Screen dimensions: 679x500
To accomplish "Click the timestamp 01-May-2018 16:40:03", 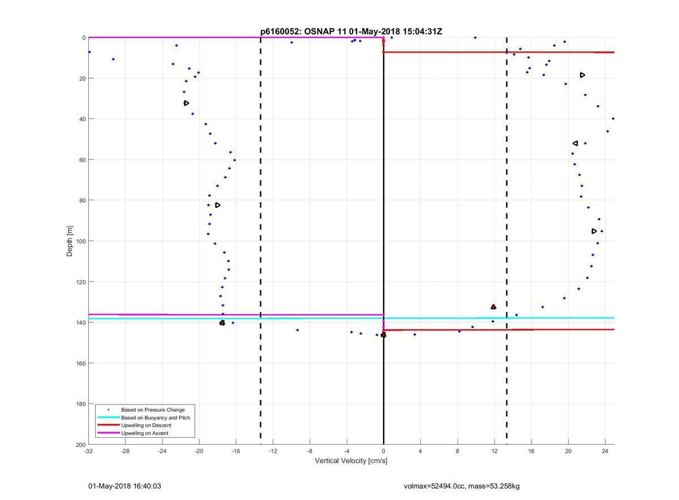I will pos(124,486).
